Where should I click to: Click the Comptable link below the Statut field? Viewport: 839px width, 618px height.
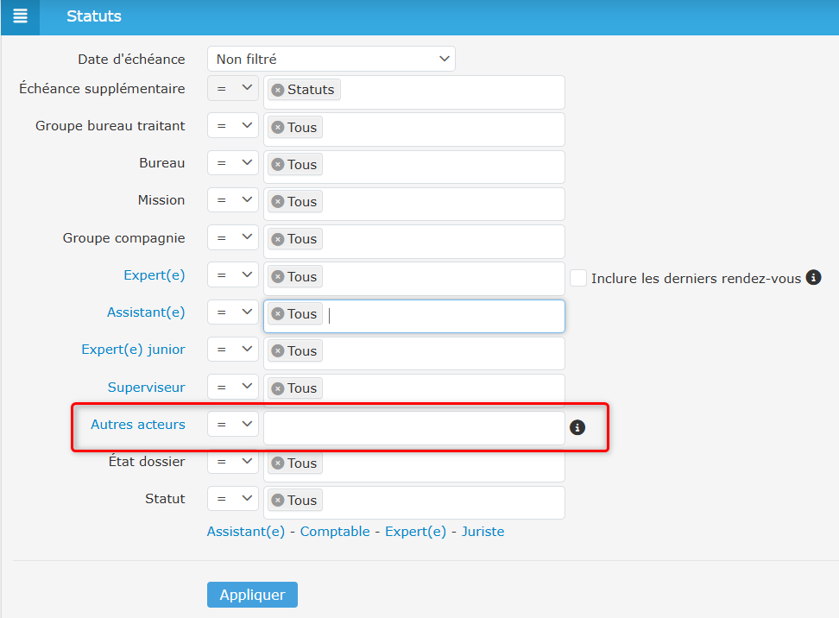pyautogui.click(x=335, y=532)
